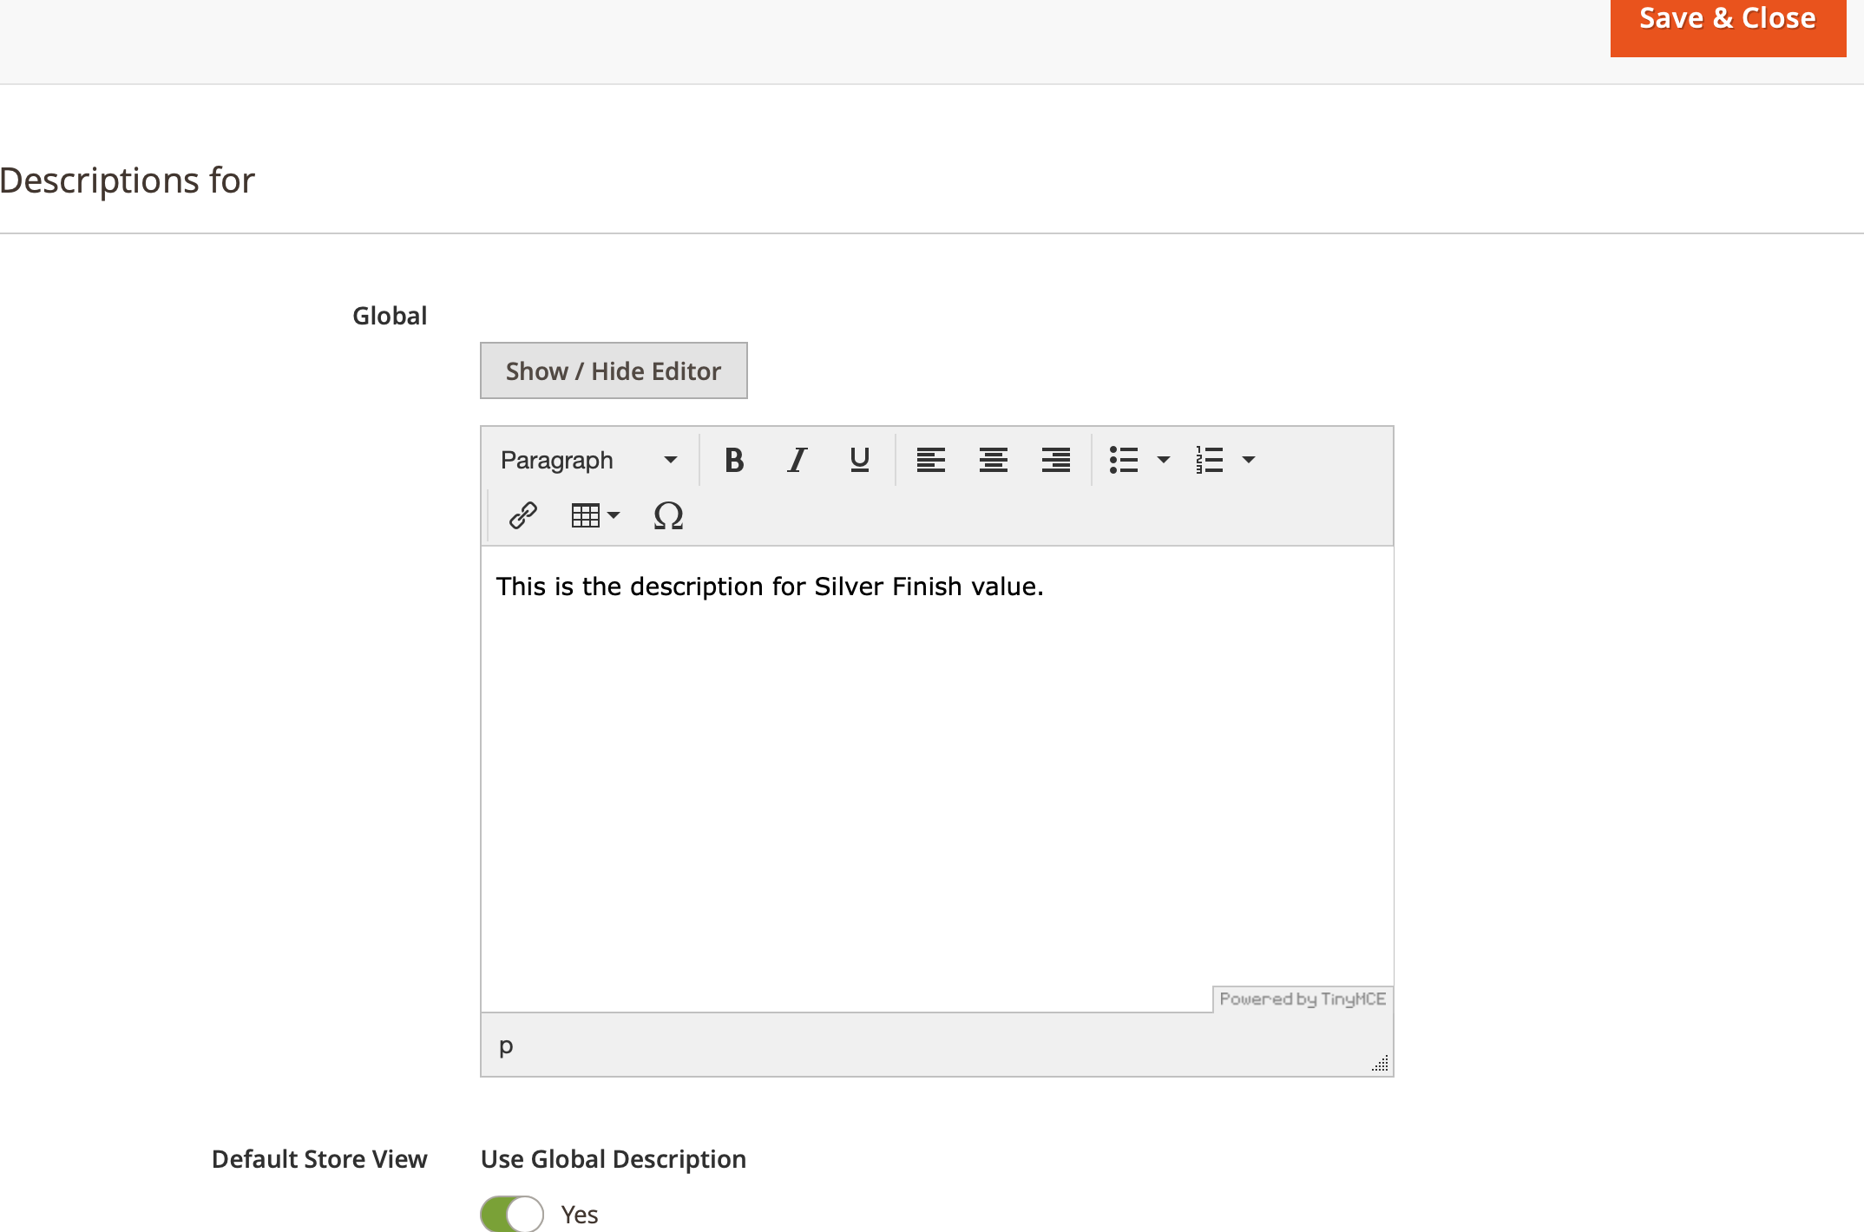The width and height of the screenshot is (1864, 1232).
Task: Click the Descriptions for heading
Action: pos(128,180)
